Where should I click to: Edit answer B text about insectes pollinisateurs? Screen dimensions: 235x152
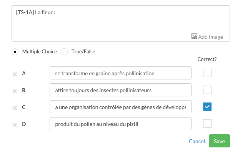coord(120,90)
